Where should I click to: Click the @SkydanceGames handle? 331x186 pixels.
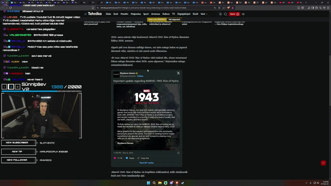tap(128, 76)
